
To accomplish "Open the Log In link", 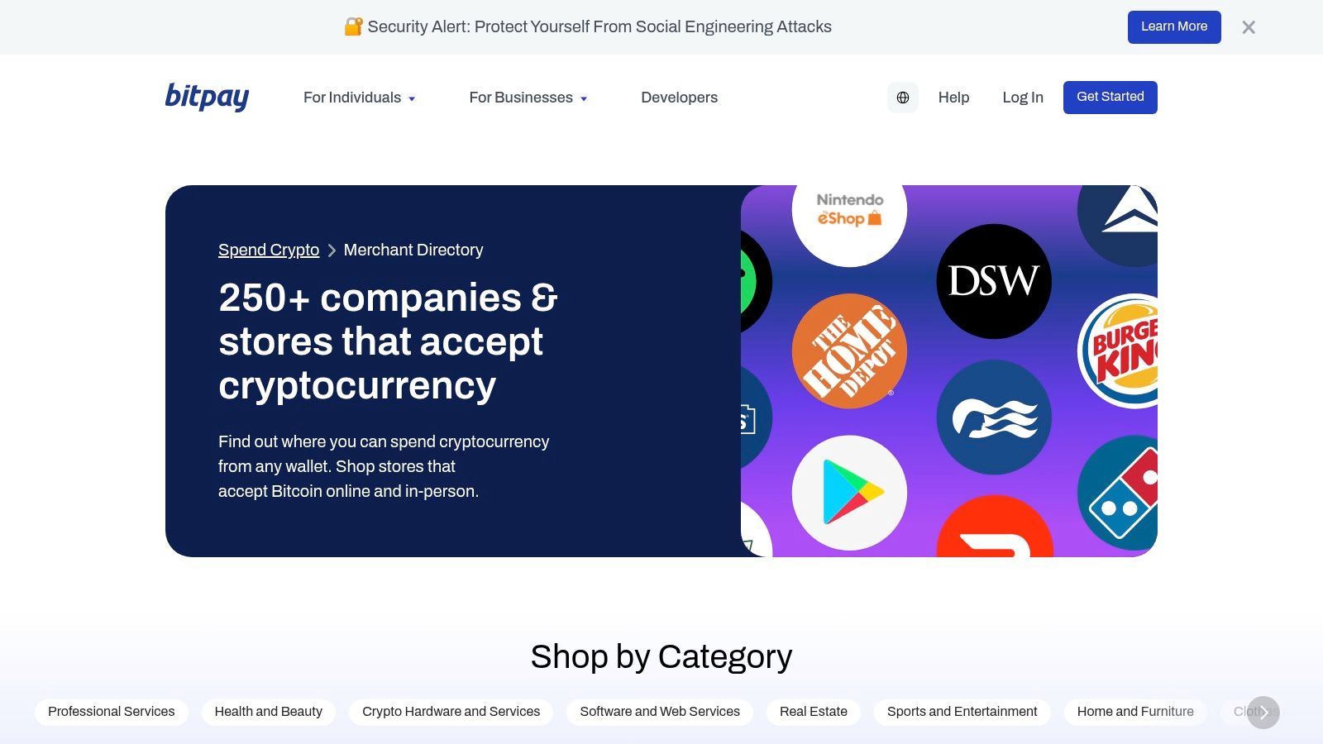I will [x=1023, y=98].
